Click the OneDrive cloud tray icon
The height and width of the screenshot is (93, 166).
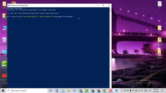tap(128, 91)
